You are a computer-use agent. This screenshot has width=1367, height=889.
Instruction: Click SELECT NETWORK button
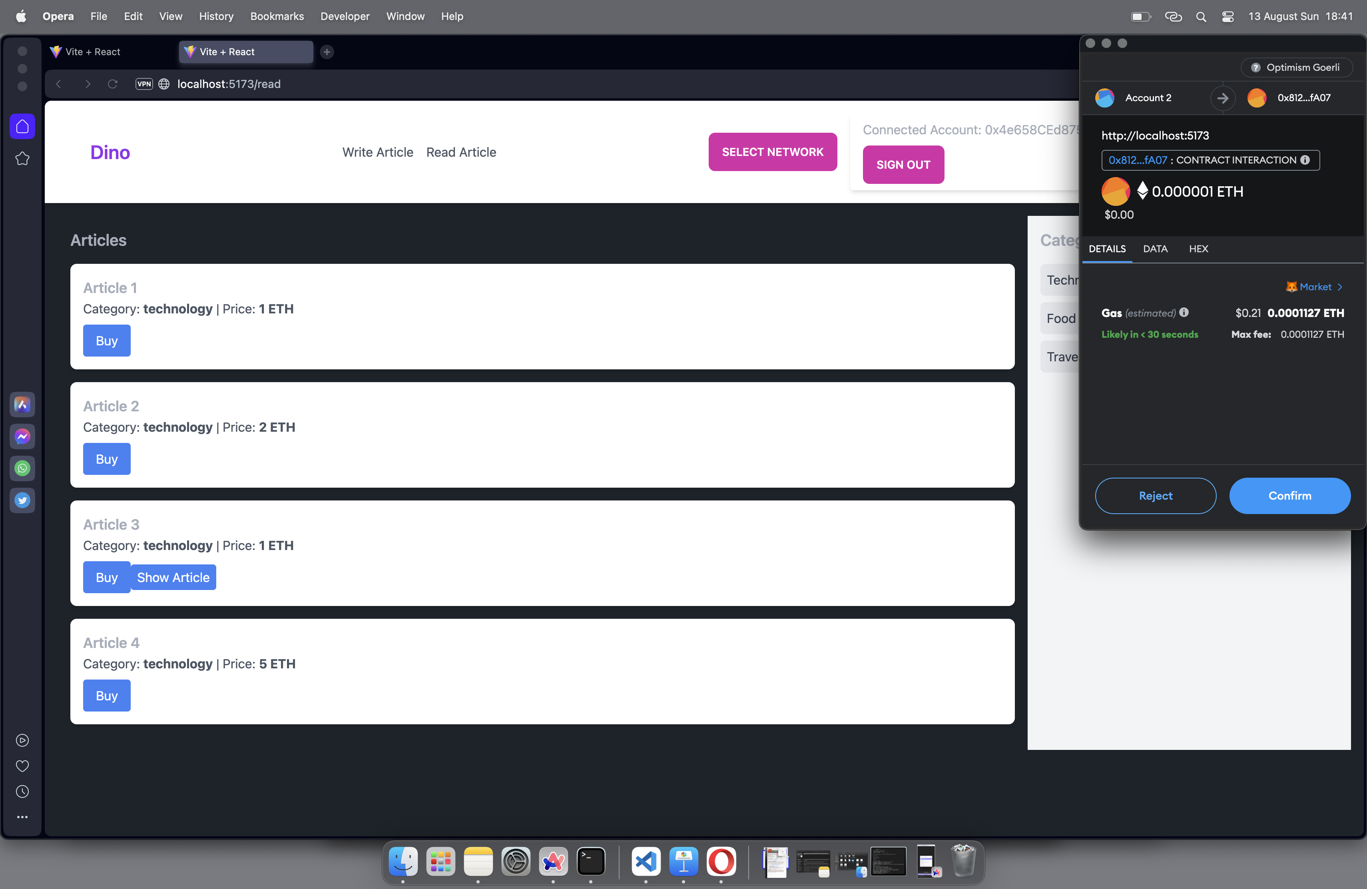pos(773,151)
